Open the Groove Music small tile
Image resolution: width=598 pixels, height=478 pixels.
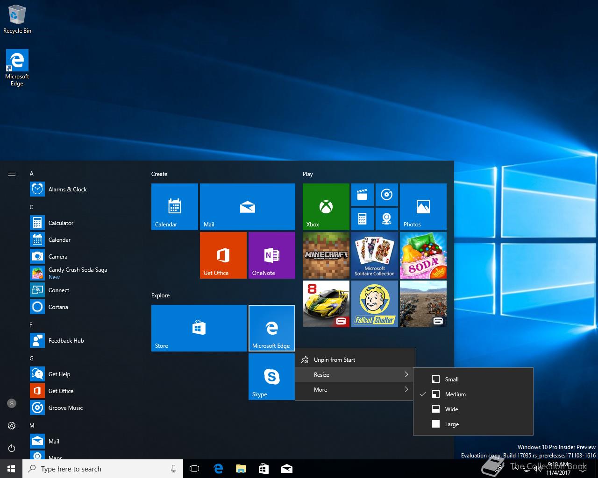387,195
